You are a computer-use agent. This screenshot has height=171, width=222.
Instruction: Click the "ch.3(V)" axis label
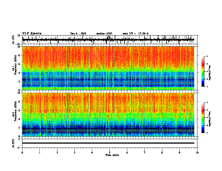(13, 143)
